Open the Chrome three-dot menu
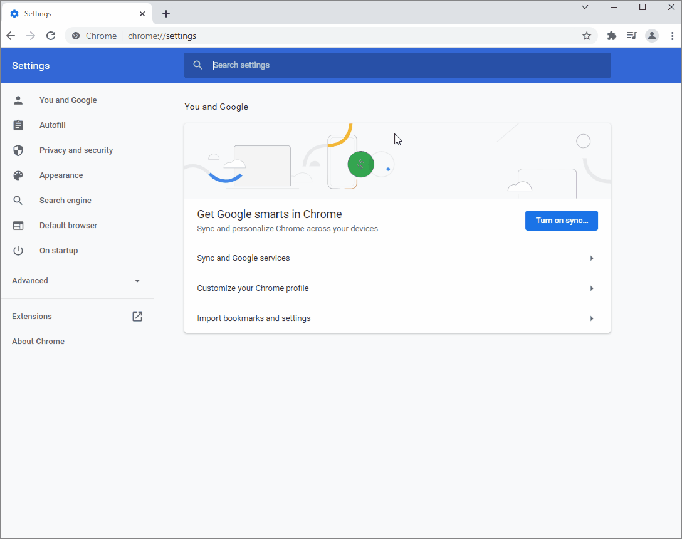 tap(672, 36)
